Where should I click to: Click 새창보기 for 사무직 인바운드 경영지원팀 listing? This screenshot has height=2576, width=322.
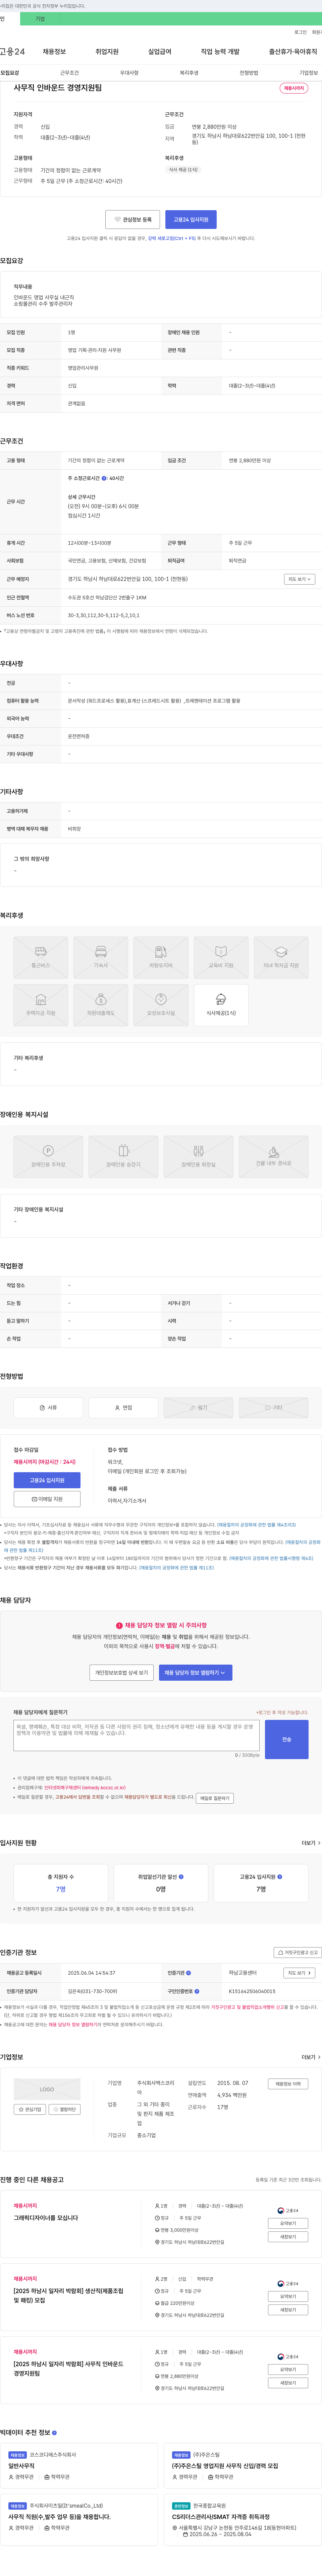tap(288, 2383)
